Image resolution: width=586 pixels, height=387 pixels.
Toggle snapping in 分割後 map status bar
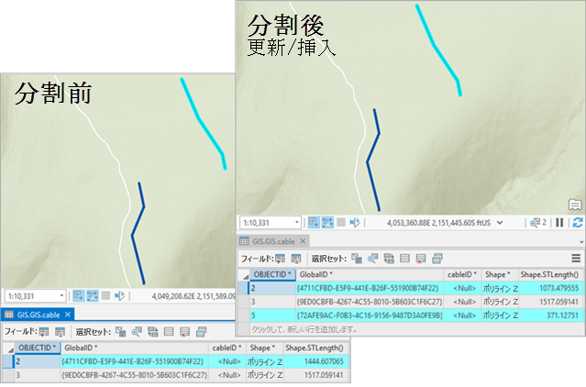pyautogui.click(x=313, y=223)
